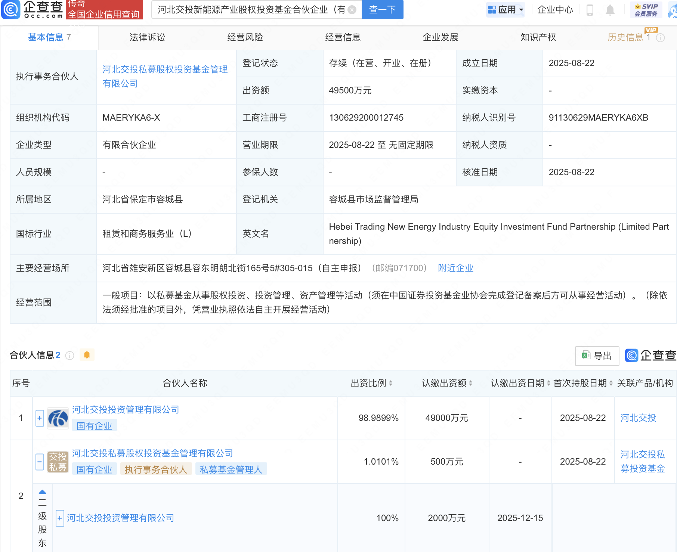Open executive partner 河北交投私募股权投资基金管理有限公司 link
The width and height of the screenshot is (677, 552).
[165, 77]
